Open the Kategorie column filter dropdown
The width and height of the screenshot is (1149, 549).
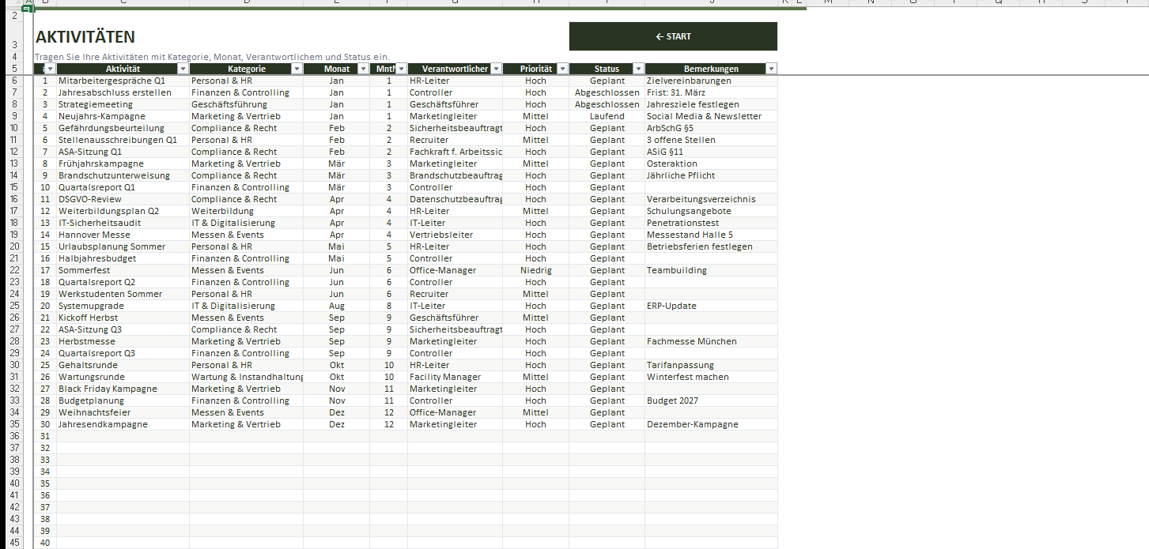297,70
